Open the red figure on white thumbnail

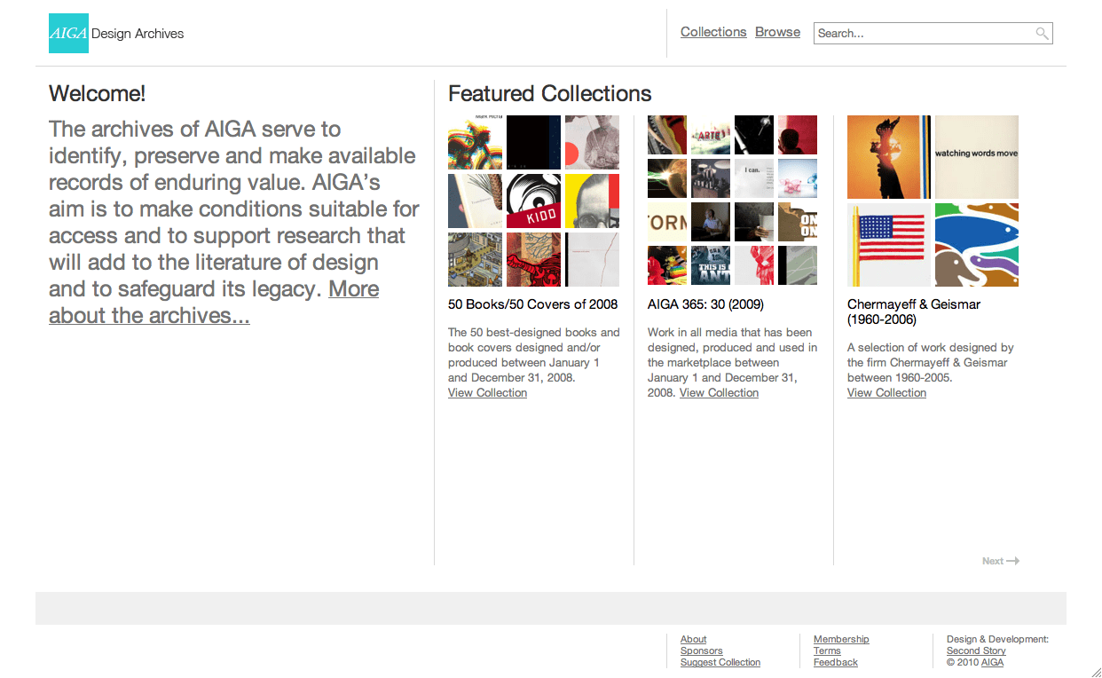pos(754,265)
